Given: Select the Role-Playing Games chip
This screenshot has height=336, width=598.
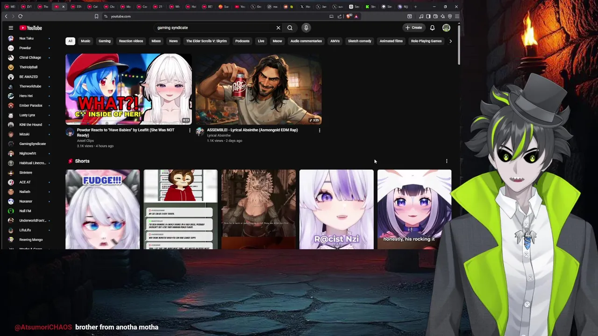Looking at the screenshot, I should (x=426, y=41).
